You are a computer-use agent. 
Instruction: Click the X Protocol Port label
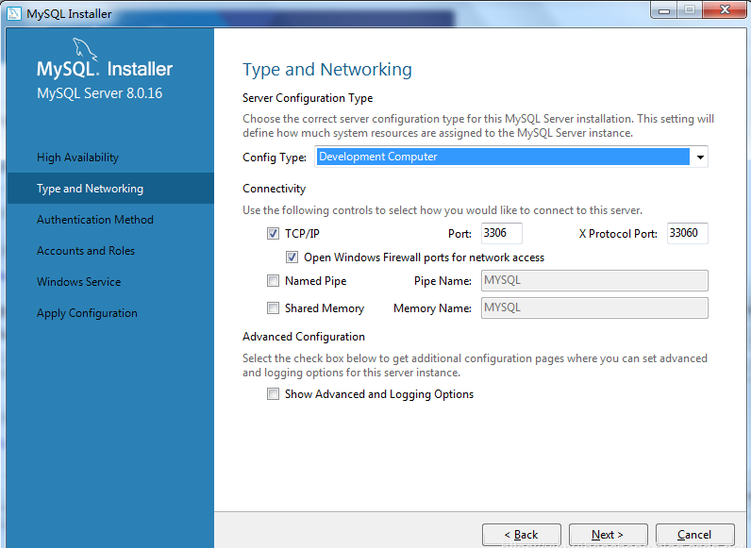click(618, 234)
